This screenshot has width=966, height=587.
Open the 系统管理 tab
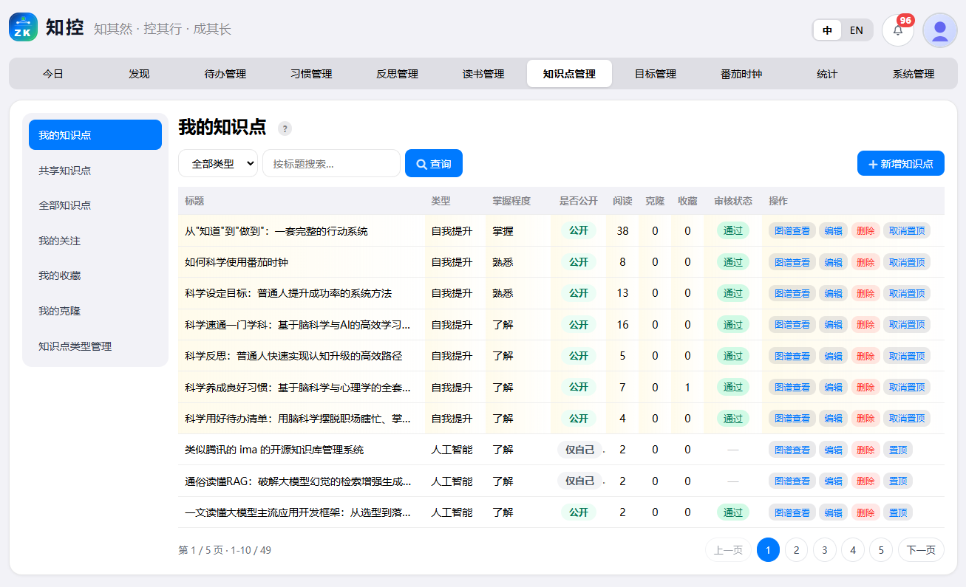914,74
